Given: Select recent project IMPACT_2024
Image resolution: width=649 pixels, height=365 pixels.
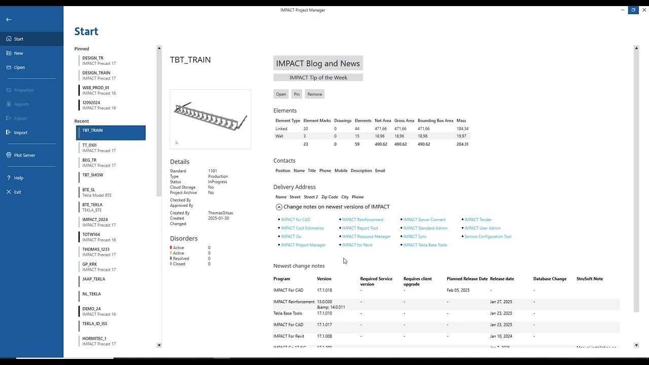Looking at the screenshot, I should pos(111,222).
